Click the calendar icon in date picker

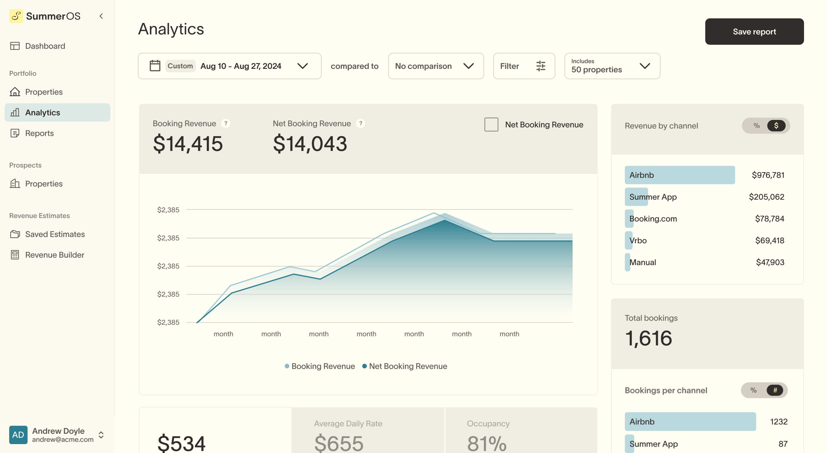point(155,66)
